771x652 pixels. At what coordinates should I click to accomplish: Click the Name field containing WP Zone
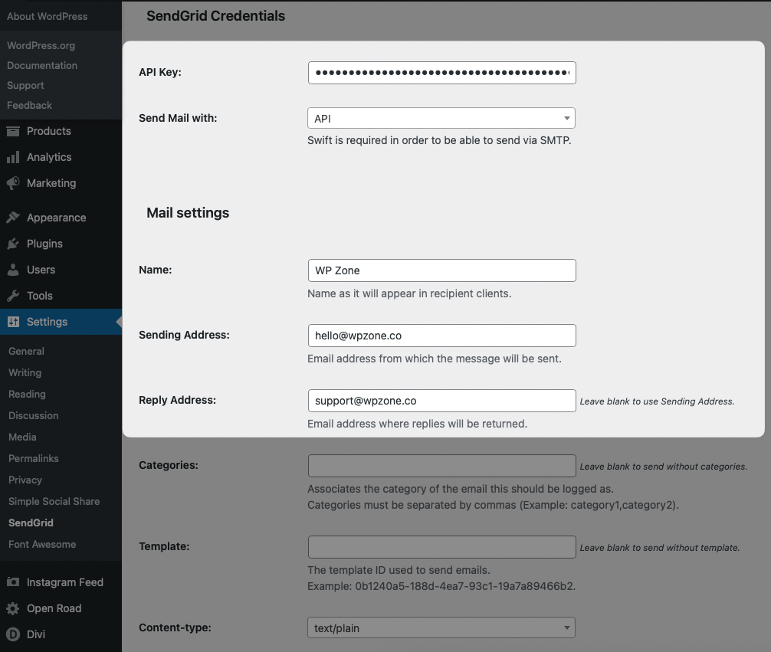tap(441, 270)
